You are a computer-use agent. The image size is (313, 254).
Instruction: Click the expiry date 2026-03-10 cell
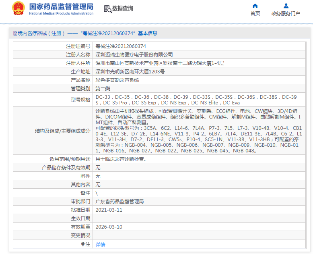[109, 227]
